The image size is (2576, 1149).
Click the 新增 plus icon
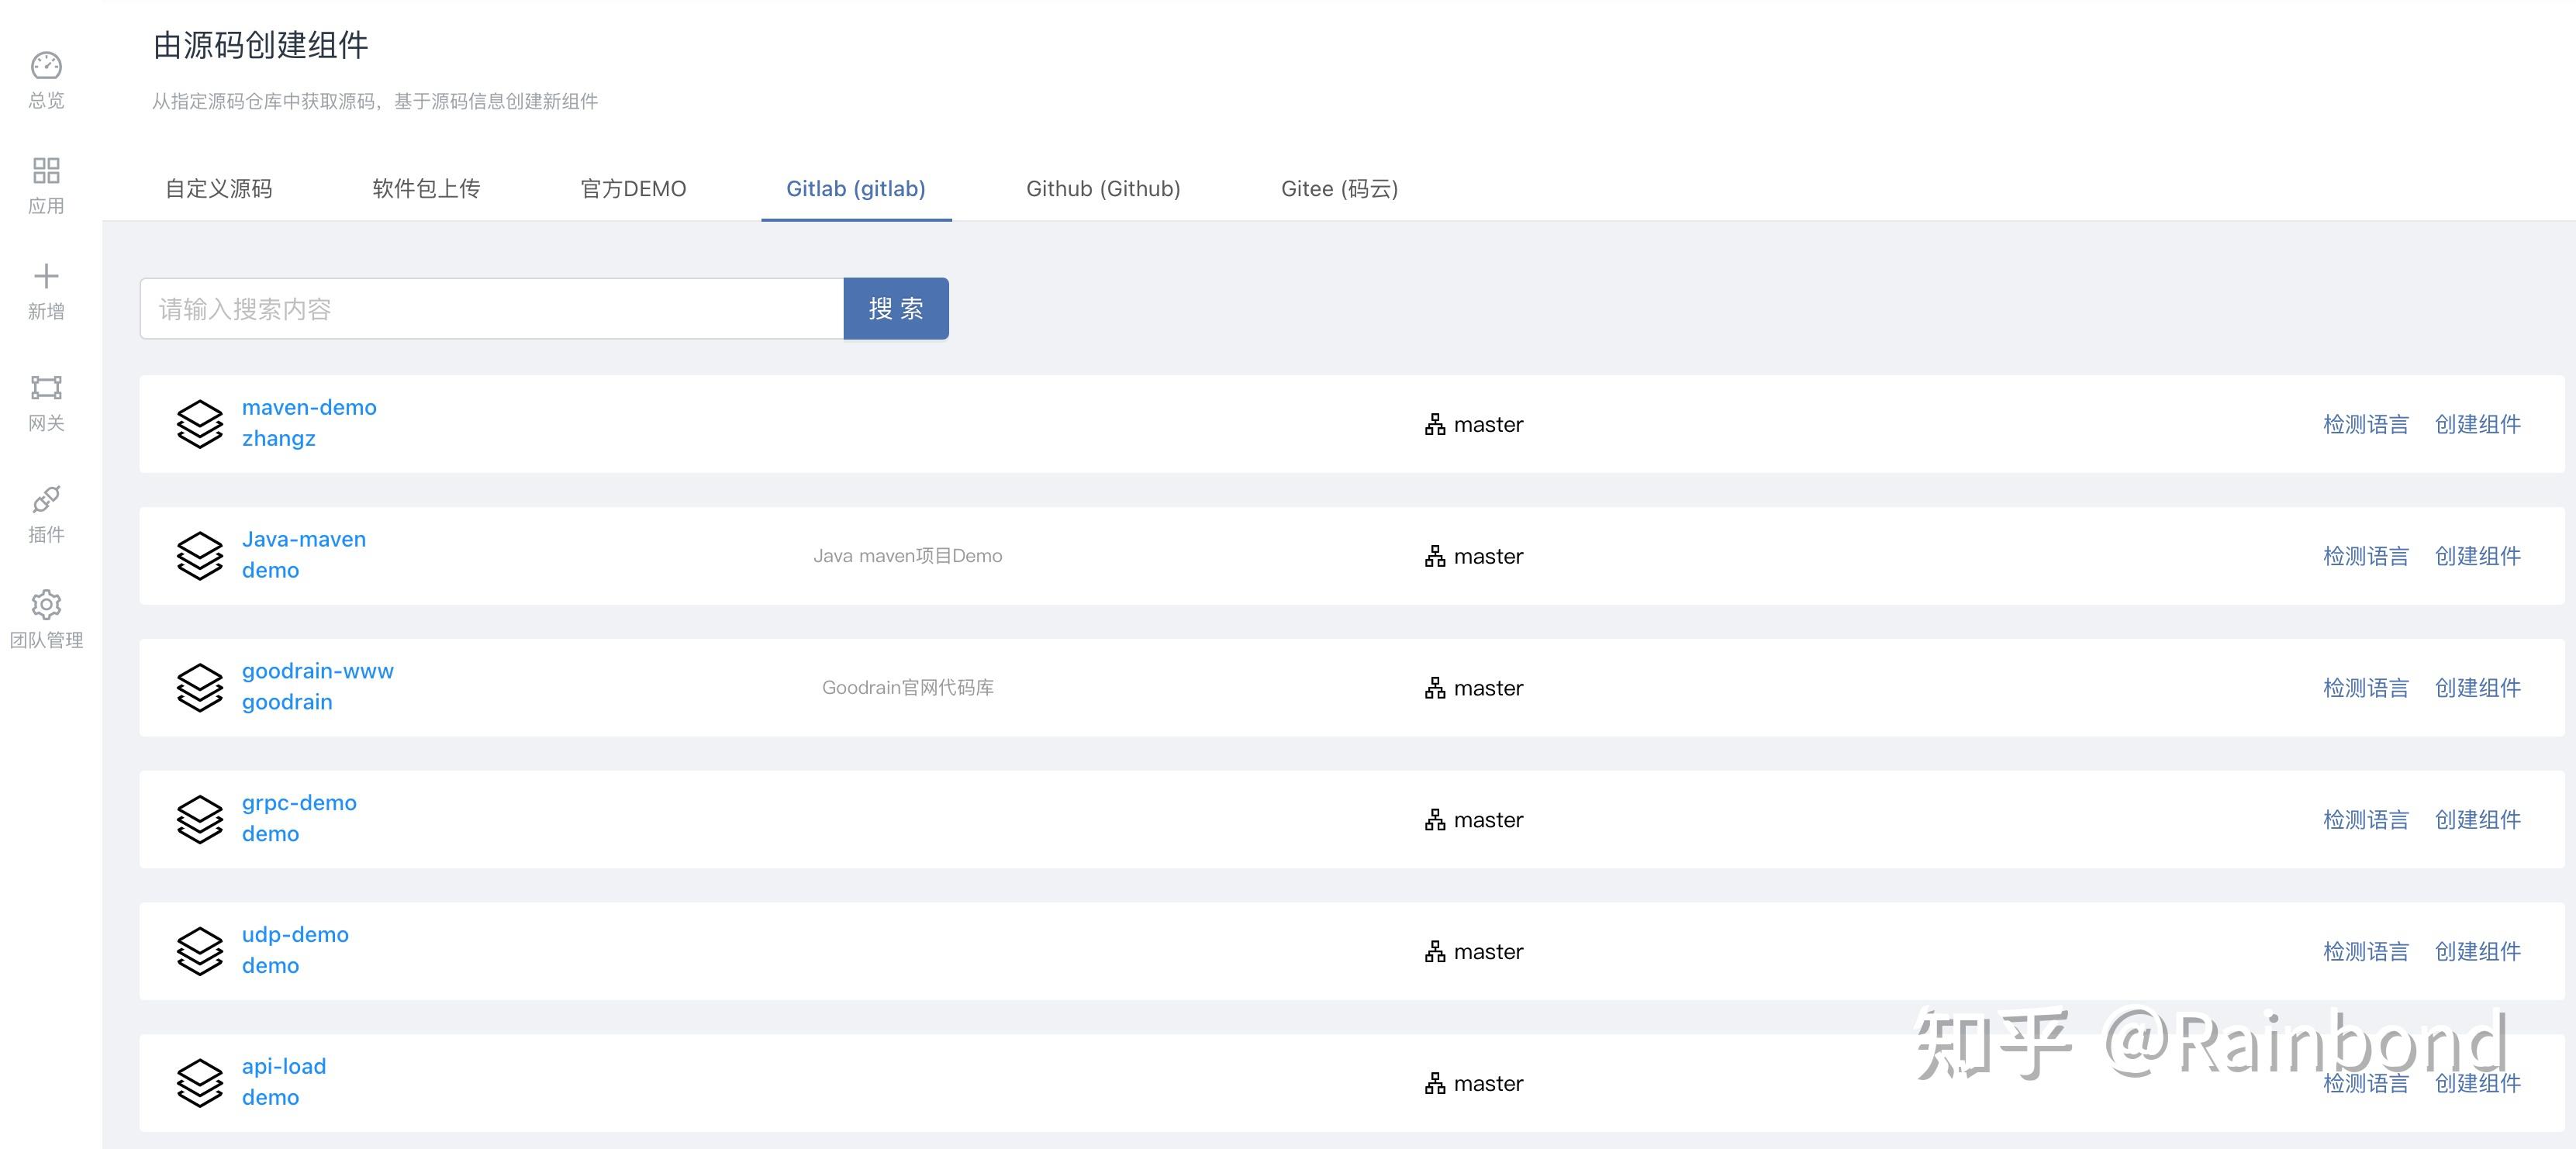click(46, 276)
